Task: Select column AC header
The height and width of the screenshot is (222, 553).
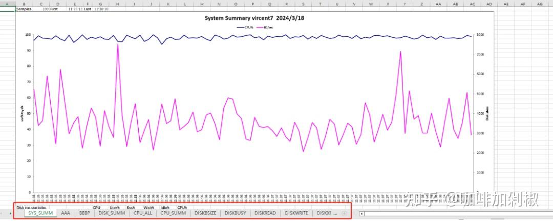Action: coord(472,4)
